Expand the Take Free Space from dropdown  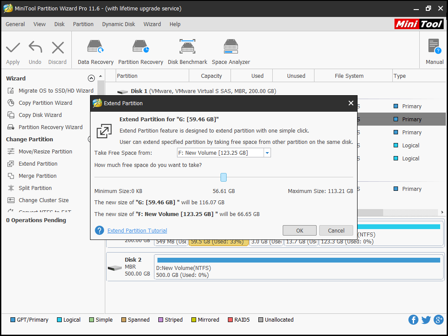[267, 153]
